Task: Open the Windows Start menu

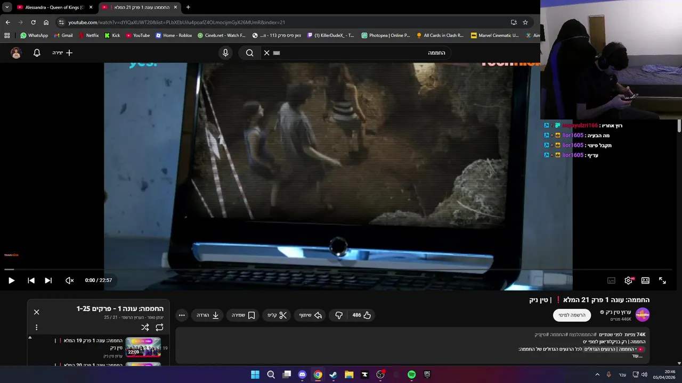Action: tap(255, 374)
